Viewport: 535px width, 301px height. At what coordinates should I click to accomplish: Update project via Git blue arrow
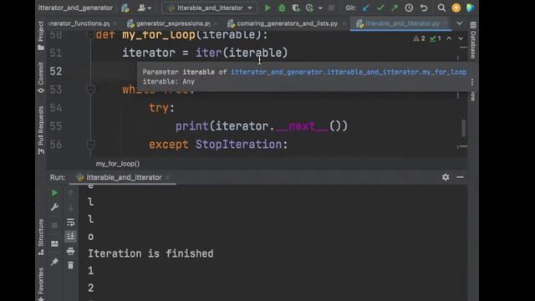(366, 8)
